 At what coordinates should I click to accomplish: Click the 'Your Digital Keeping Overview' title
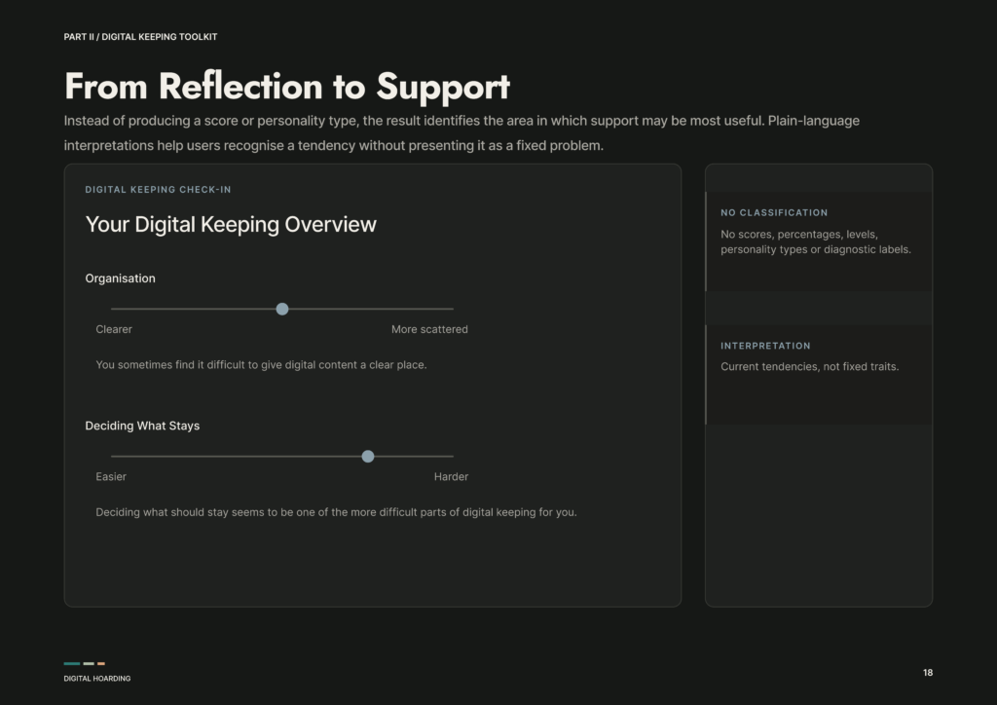pos(231,224)
